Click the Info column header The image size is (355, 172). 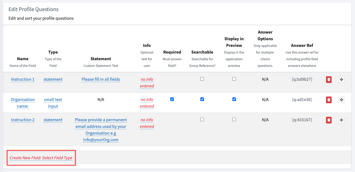(147, 45)
